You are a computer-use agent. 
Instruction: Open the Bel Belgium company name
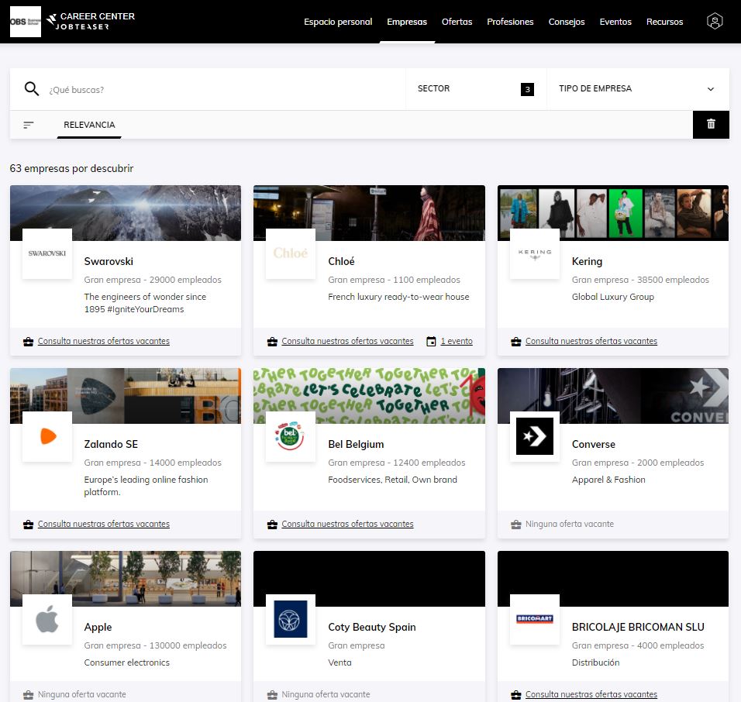356,444
